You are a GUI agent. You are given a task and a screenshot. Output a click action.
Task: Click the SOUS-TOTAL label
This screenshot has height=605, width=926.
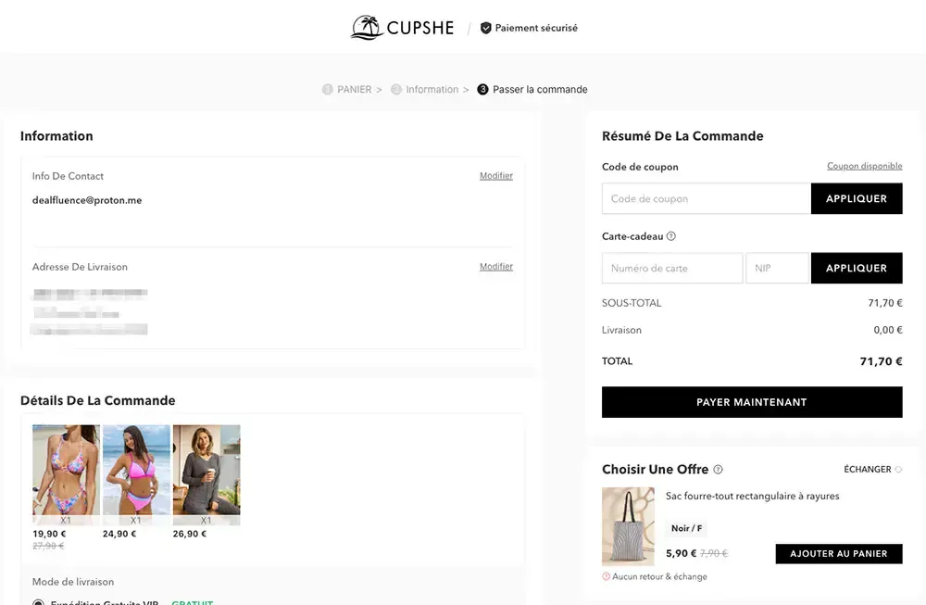[632, 303]
